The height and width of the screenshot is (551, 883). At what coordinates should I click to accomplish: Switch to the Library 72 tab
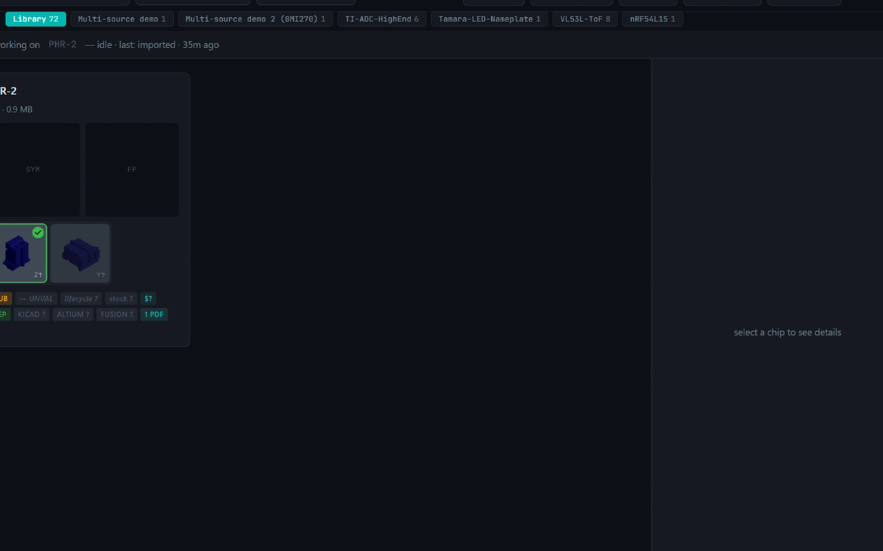click(36, 19)
